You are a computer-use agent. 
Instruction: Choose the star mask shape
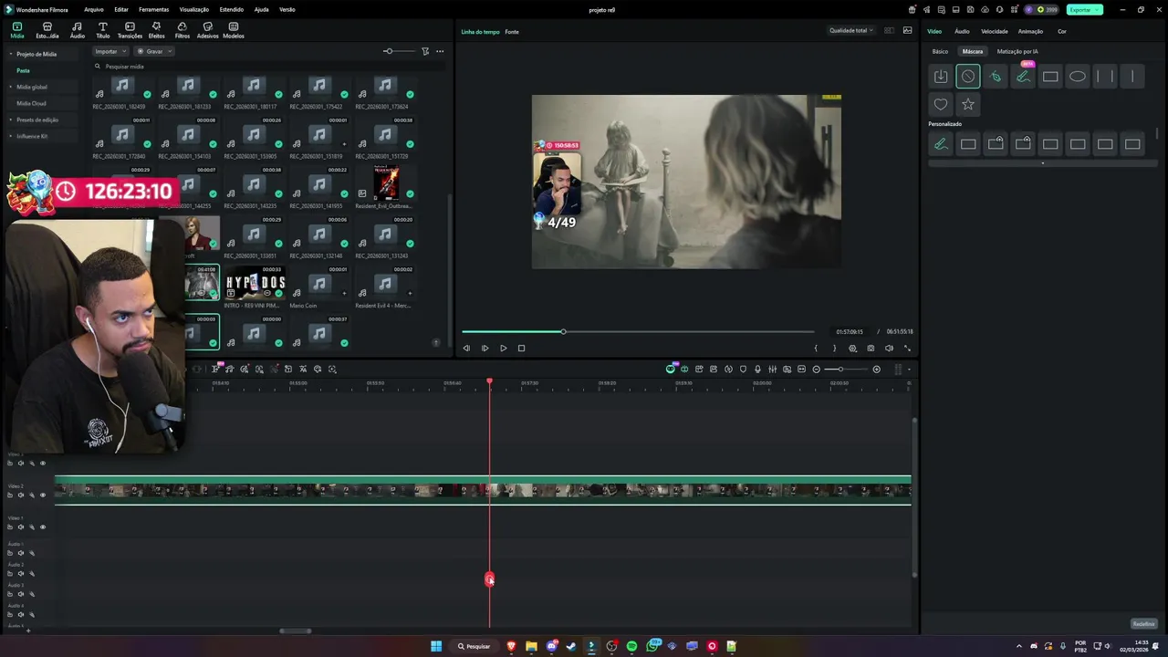(x=968, y=104)
